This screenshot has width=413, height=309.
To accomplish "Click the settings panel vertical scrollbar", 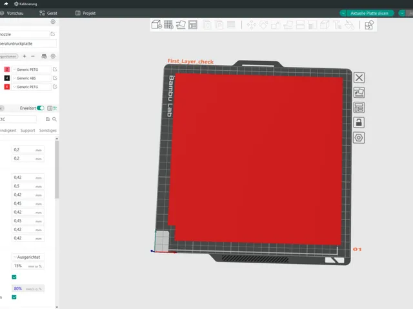I will (57, 170).
